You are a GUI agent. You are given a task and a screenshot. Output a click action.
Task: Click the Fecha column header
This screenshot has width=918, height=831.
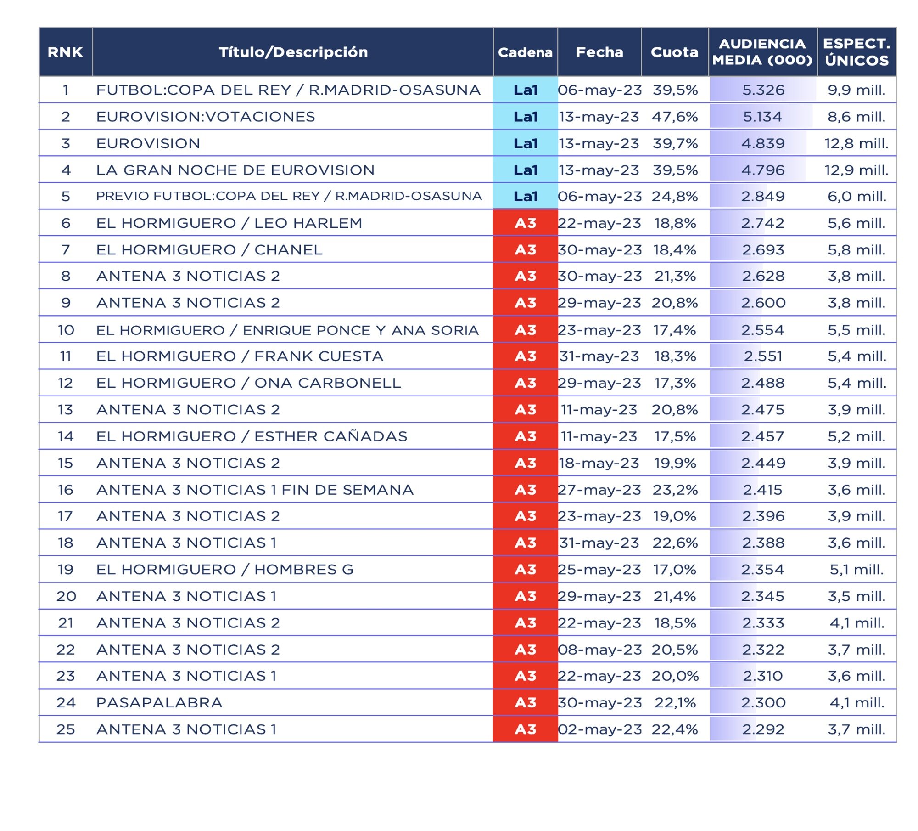pos(599,52)
